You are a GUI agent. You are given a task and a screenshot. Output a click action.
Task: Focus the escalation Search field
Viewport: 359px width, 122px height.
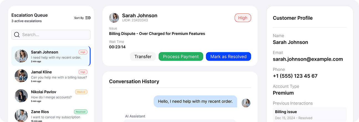pos(51,35)
